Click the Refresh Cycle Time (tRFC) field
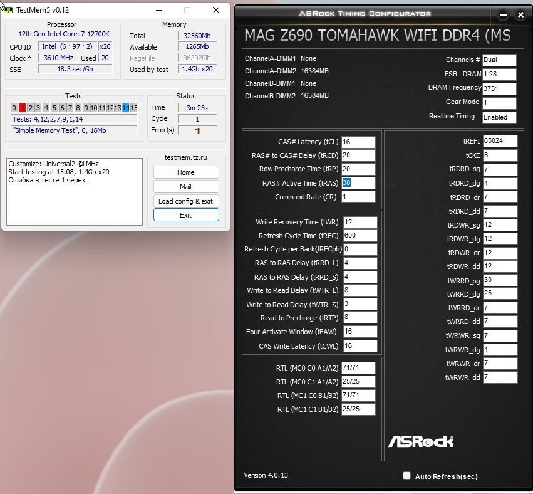 (x=360, y=236)
